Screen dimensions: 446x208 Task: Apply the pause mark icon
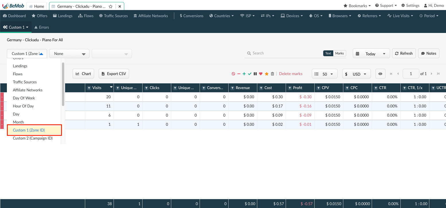[x=255, y=74]
